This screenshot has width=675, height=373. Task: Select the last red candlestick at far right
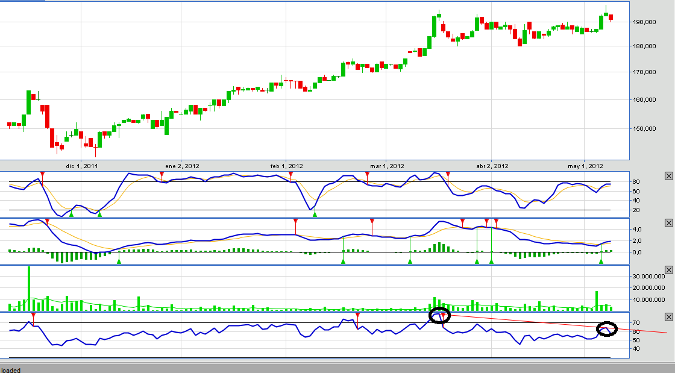tap(611, 17)
